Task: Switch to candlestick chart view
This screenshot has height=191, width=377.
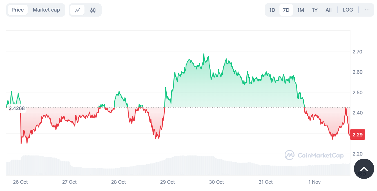Action: (x=93, y=10)
